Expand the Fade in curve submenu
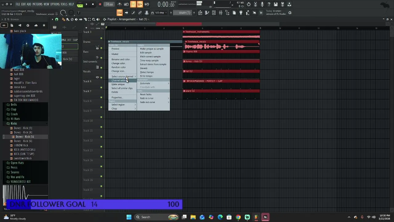The width and height of the screenshot is (394, 222). coord(153,98)
